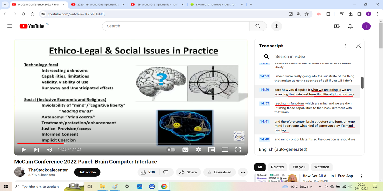This screenshot has width=383, height=191.
Task: Toggle autoplay switch in player
Action: 171,150
